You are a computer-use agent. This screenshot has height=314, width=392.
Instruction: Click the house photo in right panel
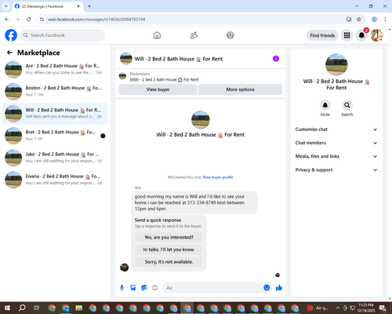tap(336, 64)
